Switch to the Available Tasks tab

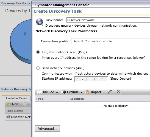pos(16,98)
